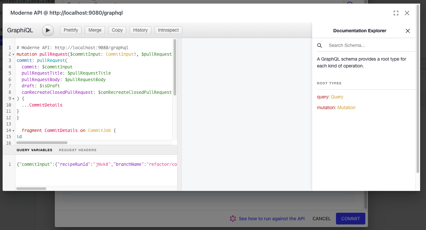Click the pullRequestTitle argument on line 5
426x230 pixels.
pos(66,73)
